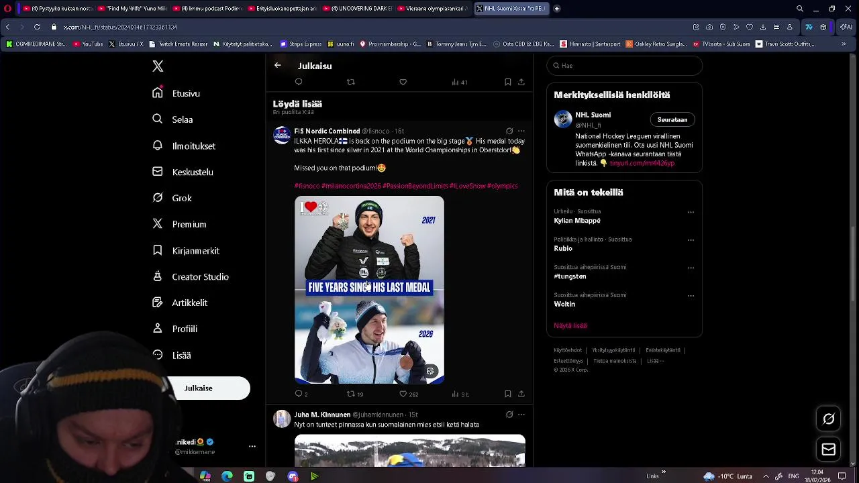View analytics on FIS post showing 3 t.

[460, 394]
